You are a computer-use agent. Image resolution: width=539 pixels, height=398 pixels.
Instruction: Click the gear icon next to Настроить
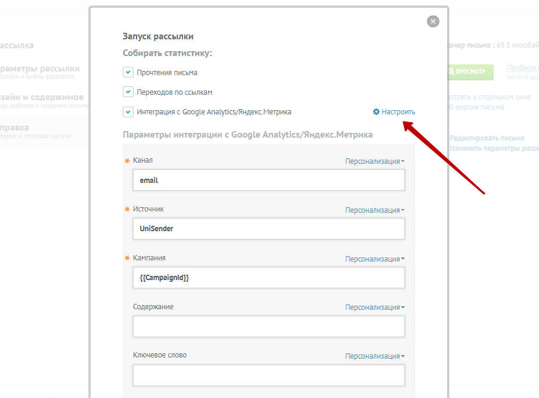pos(376,111)
